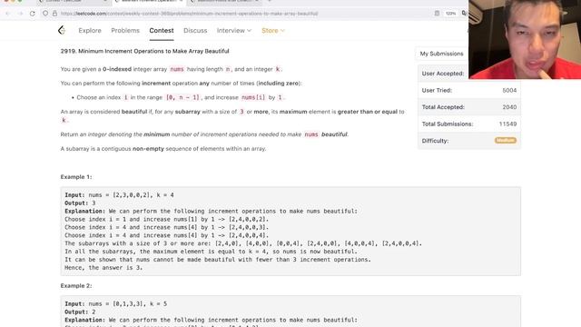Click the 'Difficulty:' label
Viewport: 581px width, 327px height.
click(435, 141)
